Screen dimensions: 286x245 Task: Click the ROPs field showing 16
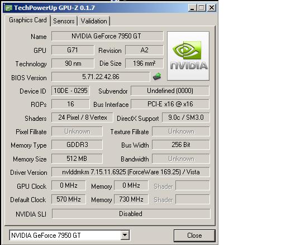coord(70,104)
